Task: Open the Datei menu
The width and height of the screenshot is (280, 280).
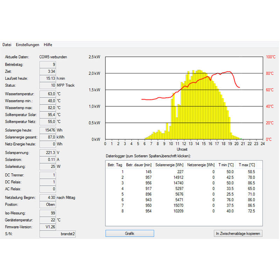Action: (7, 45)
